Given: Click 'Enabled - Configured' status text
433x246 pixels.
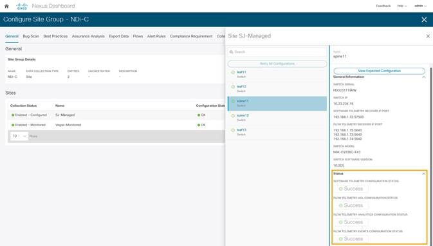Looking at the screenshot, I should point(31,115).
